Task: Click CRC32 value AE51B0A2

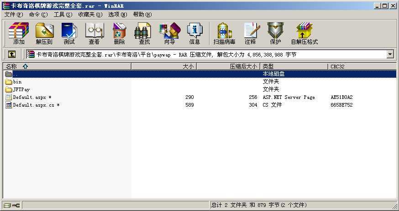Action: [342, 97]
